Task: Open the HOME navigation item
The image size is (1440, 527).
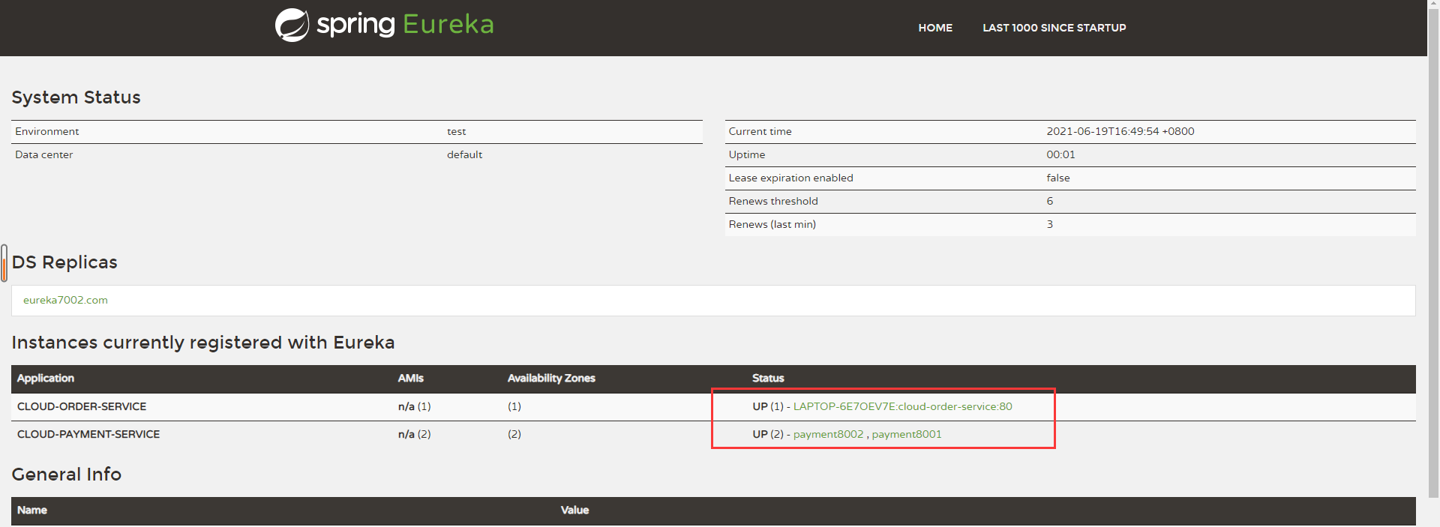Action: (x=935, y=28)
